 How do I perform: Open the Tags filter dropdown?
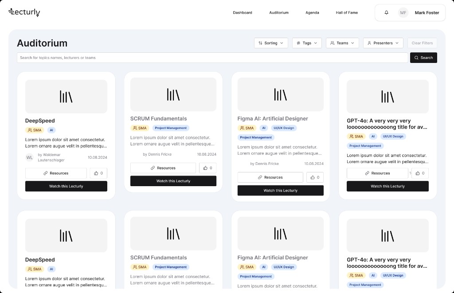click(307, 43)
